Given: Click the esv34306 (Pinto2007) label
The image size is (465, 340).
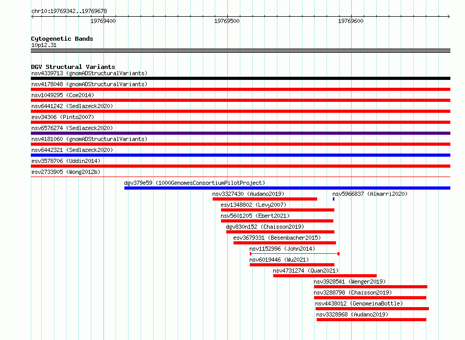Looking at the screenshot, I should tap(63, 117).
